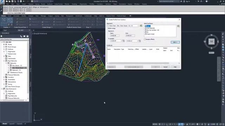The image size is (225, 126).
Task: Expand the Create Ground Data panel dropdown
Action: click(x=27, y=27)
